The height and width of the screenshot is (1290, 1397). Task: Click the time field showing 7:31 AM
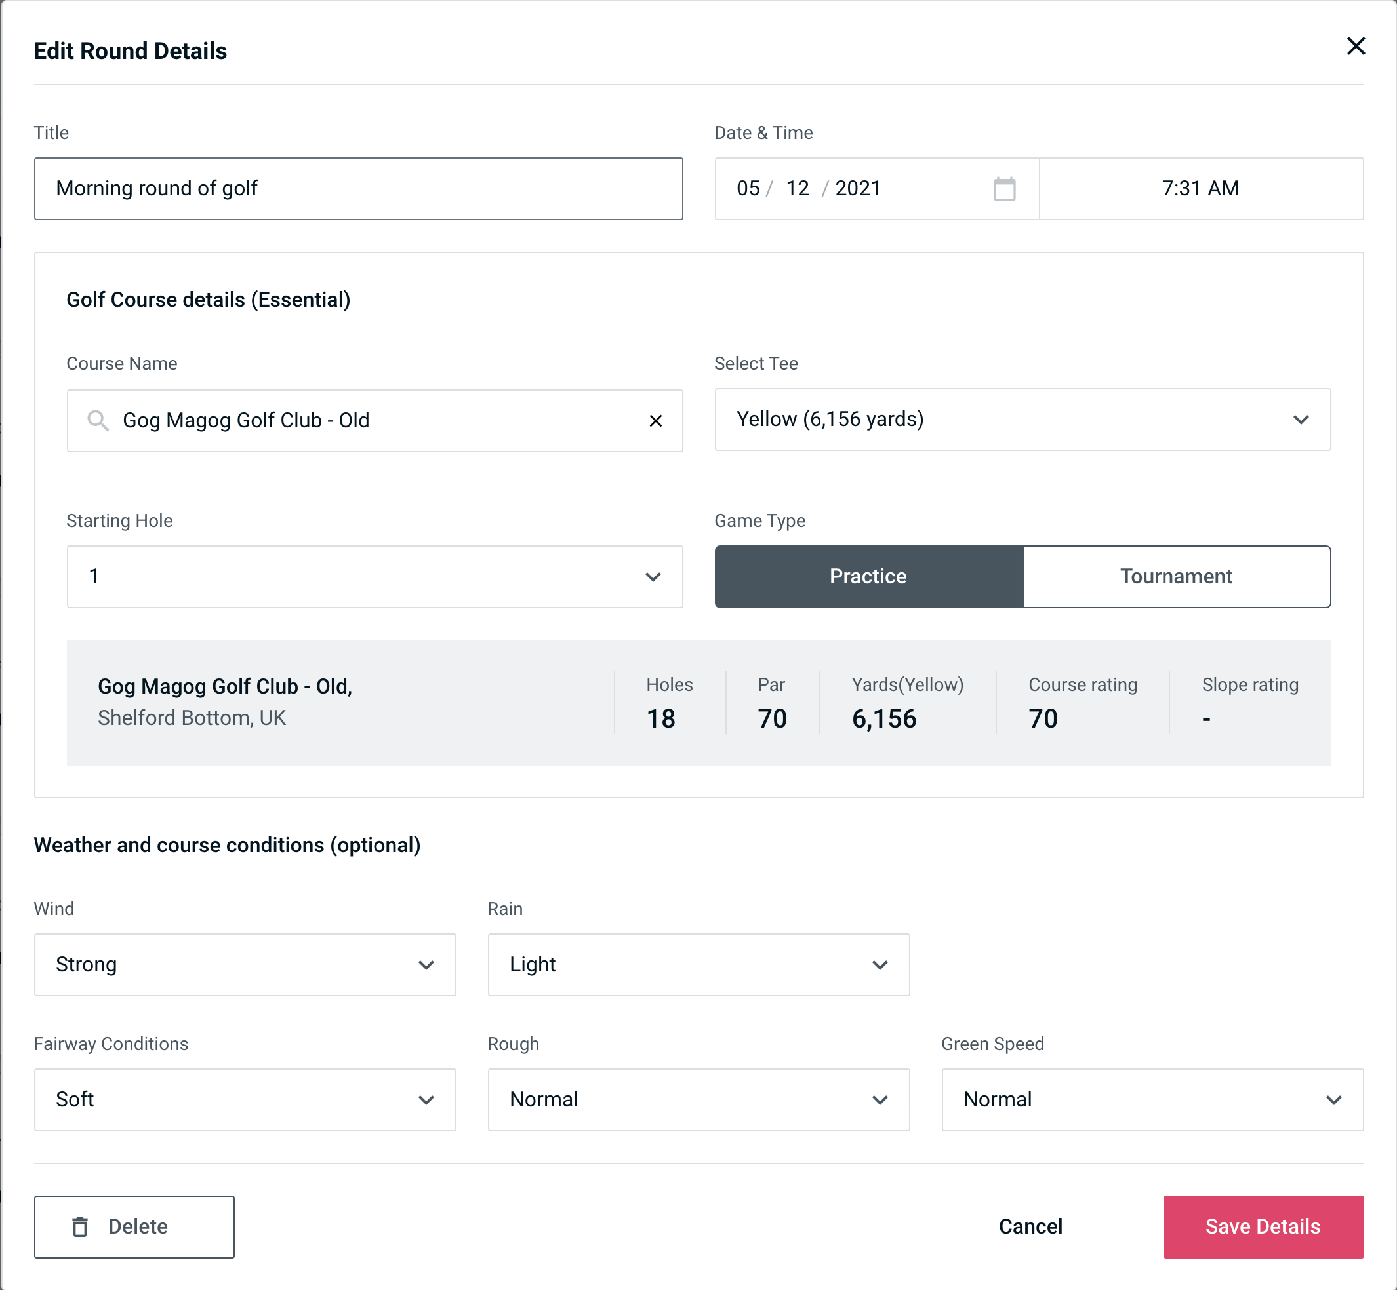tap(1202, 189)
